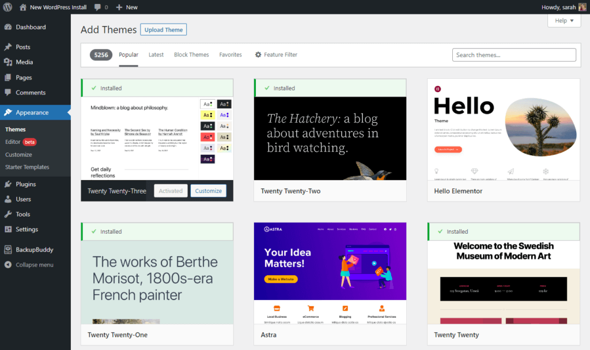Open Plugins using the plug icon
The width and height of the screenshot is (590, 350).
click(8, 184)
